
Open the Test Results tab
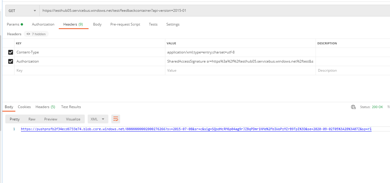click(71, 107)
